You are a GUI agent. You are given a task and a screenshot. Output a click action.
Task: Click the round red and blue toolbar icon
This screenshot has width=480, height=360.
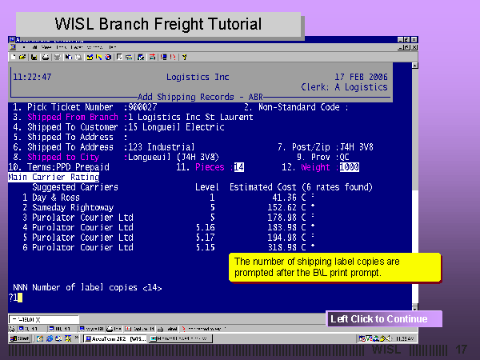point(108,57)
